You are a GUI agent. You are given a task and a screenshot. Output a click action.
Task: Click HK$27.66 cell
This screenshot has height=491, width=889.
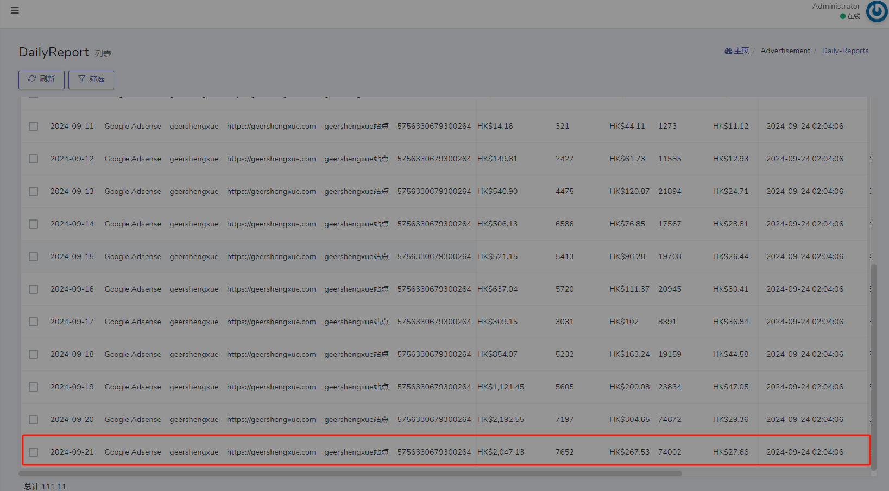click(x=730, y=452)
